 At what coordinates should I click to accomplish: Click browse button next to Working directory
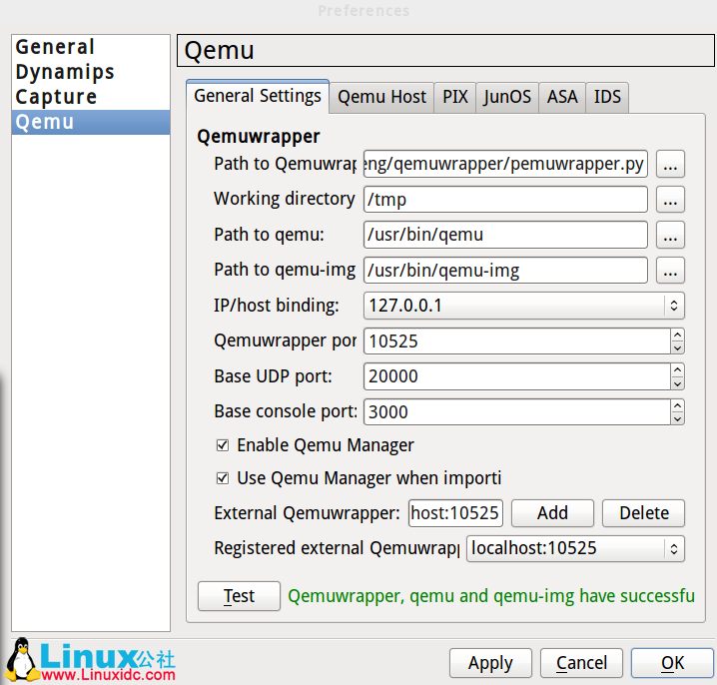[x=670, y=200]
